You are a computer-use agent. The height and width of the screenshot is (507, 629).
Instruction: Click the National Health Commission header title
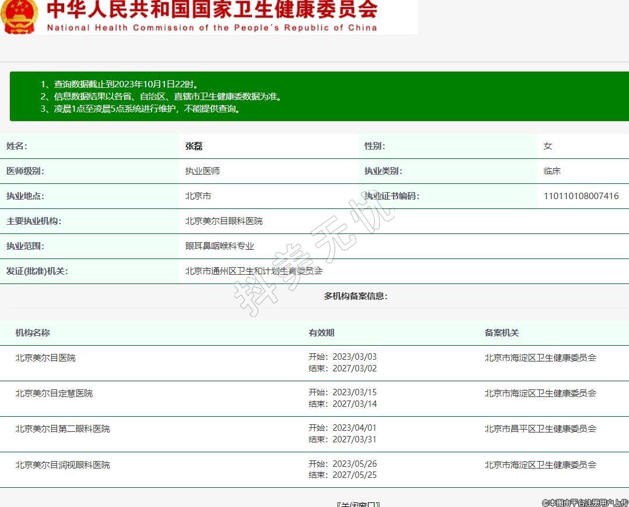212,16
